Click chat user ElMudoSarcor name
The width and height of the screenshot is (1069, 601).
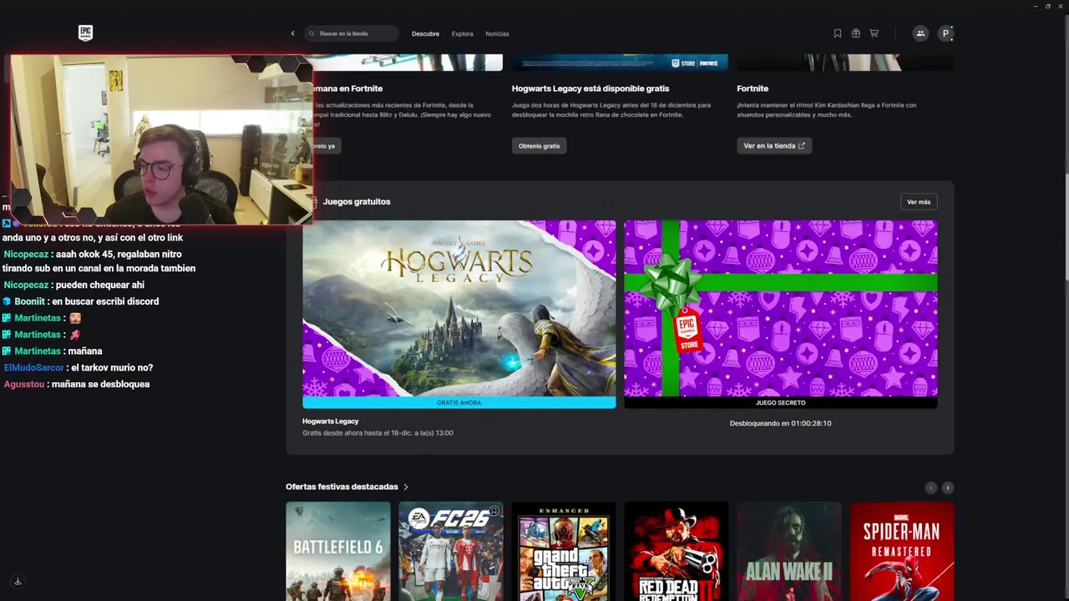(x=33, y=367)
